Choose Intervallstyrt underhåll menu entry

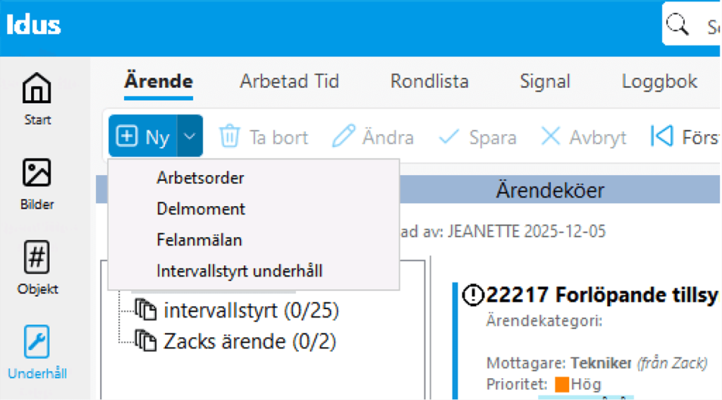240,271
